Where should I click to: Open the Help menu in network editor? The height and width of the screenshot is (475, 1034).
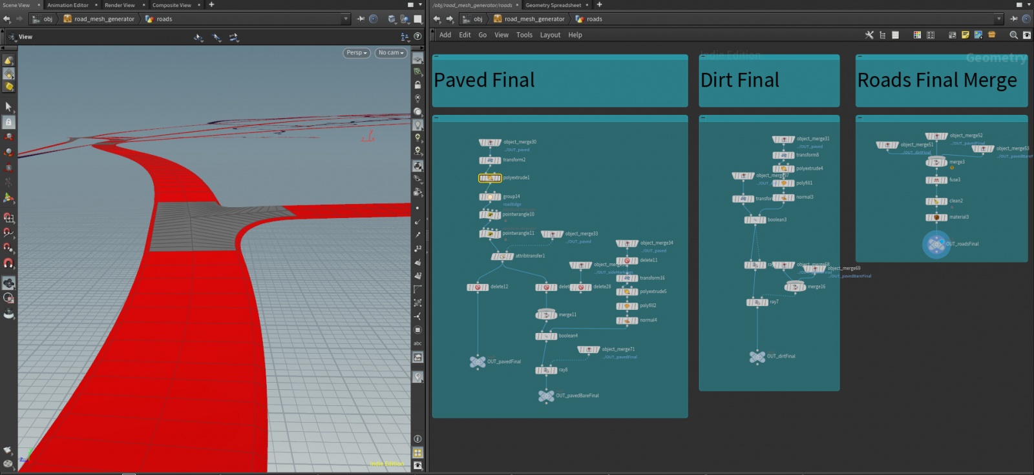(x=575, y=35)
